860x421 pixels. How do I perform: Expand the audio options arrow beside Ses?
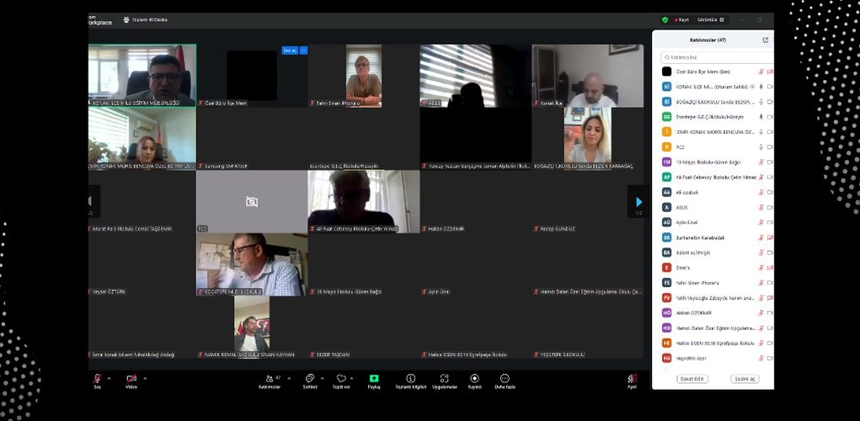[110, 377]
